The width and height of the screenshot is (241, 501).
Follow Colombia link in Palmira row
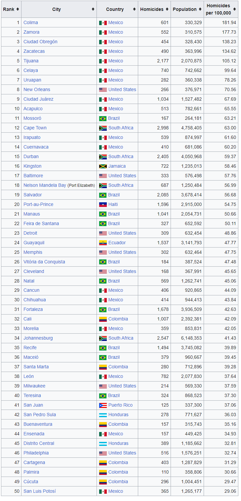click(118, 472)
